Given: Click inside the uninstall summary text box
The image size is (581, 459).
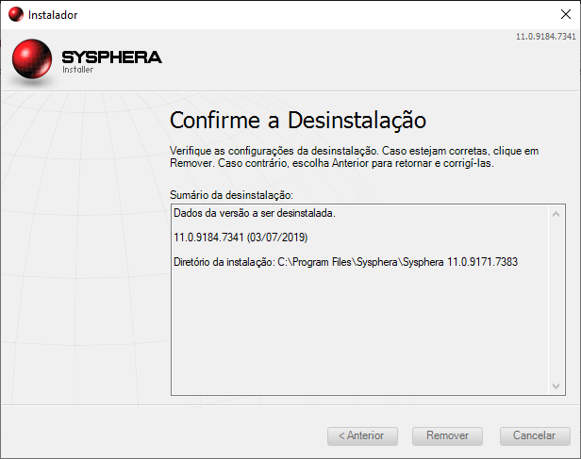Looking at the screenshot, I should [x=368, y=300].
